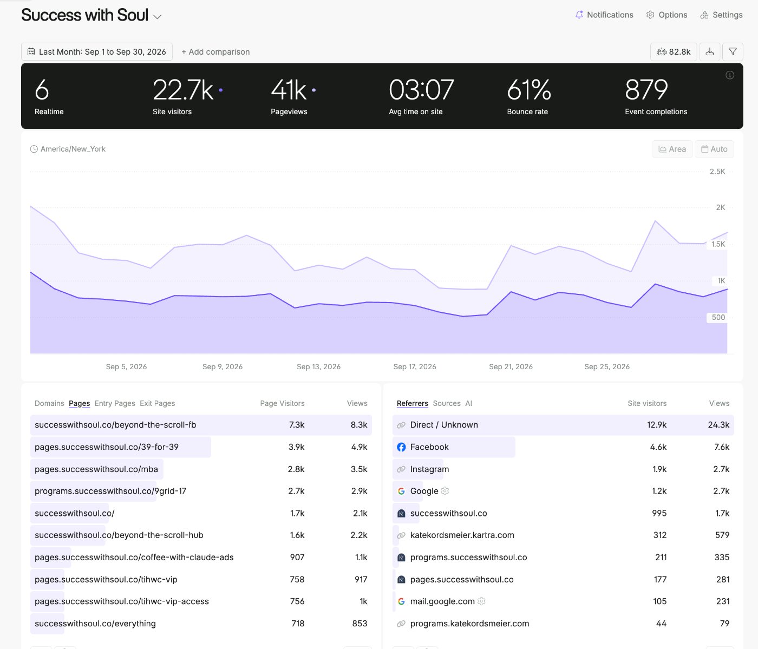Image resolution: width=758 pixels, height=649 pixels.
Task: Switch to the Domains tab
Action: 49,403
